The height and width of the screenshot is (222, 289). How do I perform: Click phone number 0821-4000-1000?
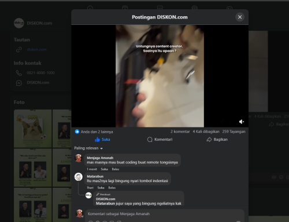[40, 73]
